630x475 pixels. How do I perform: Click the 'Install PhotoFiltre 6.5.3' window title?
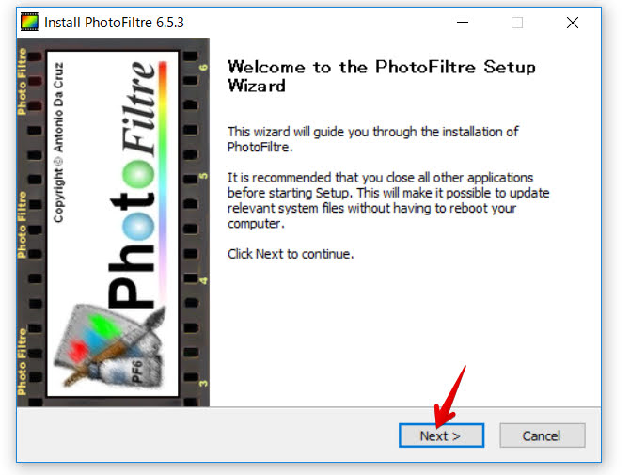click(x=114, y=22)
